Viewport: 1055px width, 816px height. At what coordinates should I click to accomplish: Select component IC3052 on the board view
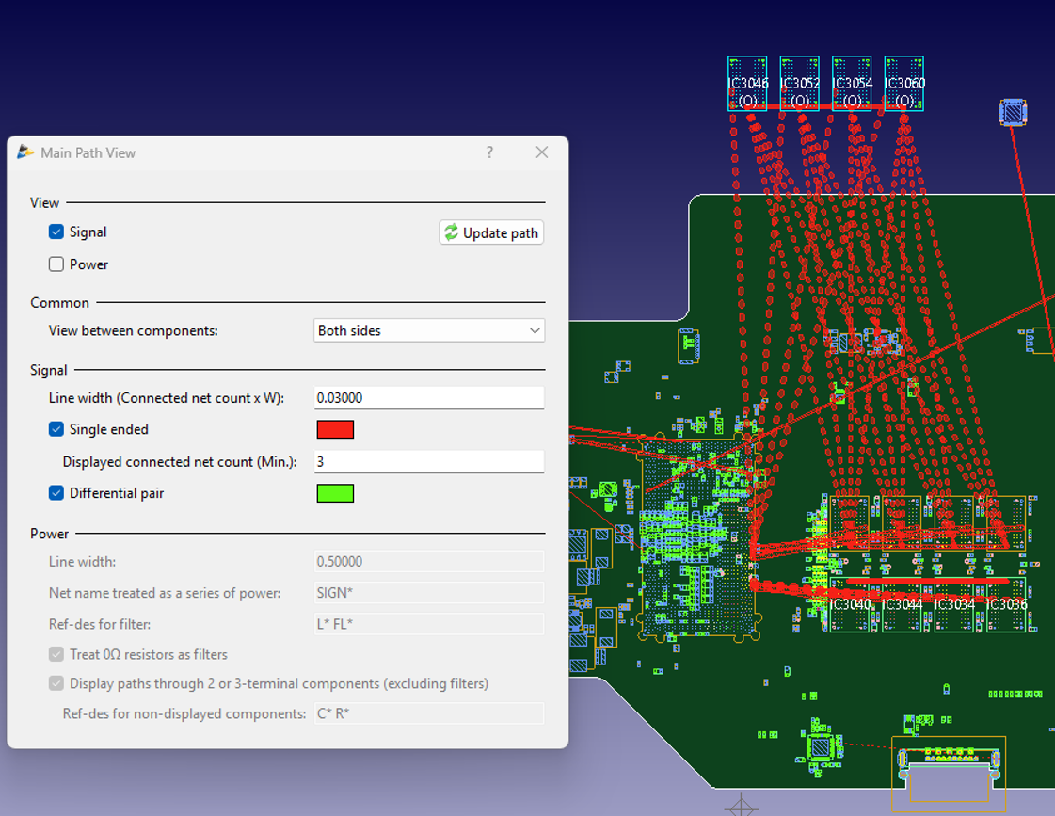click(x=800, y=84)
